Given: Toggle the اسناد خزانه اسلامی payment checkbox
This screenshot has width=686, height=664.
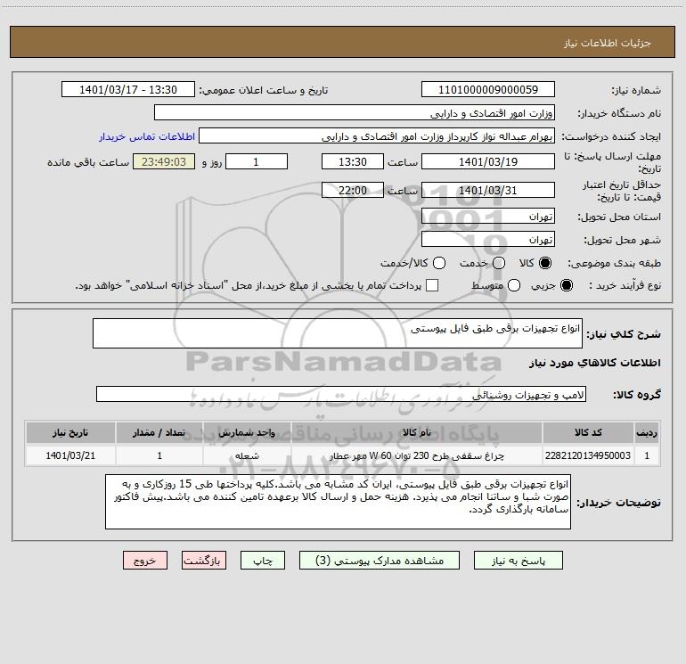Looking at the screenshot, I should point(432,285).
